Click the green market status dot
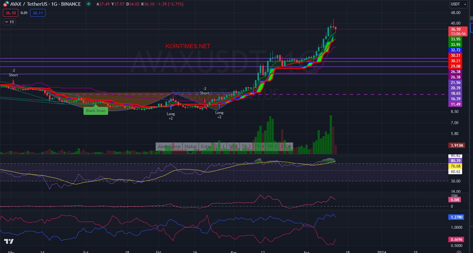This screenshot has width=473, height=253. [88, 4]
